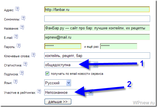Click the Ключевые слова label
The width and height of the screenshot is (157, 107).
tap(17, 56)
